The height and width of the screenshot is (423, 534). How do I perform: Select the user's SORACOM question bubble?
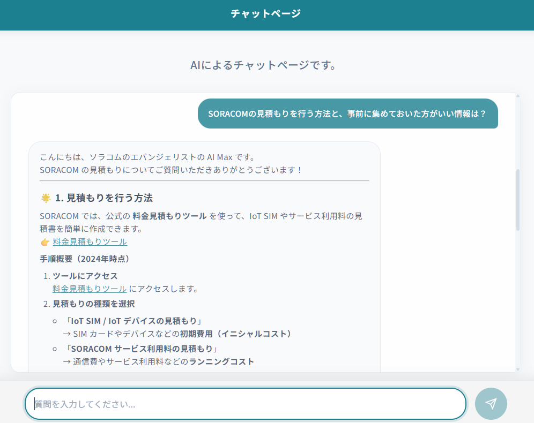click(347, 114)
